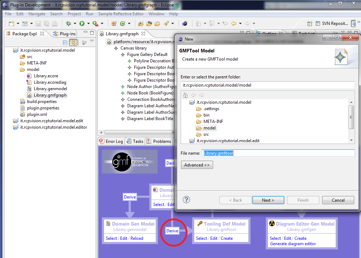Click Derive link before Tooling Def Model

coord(172,231)
